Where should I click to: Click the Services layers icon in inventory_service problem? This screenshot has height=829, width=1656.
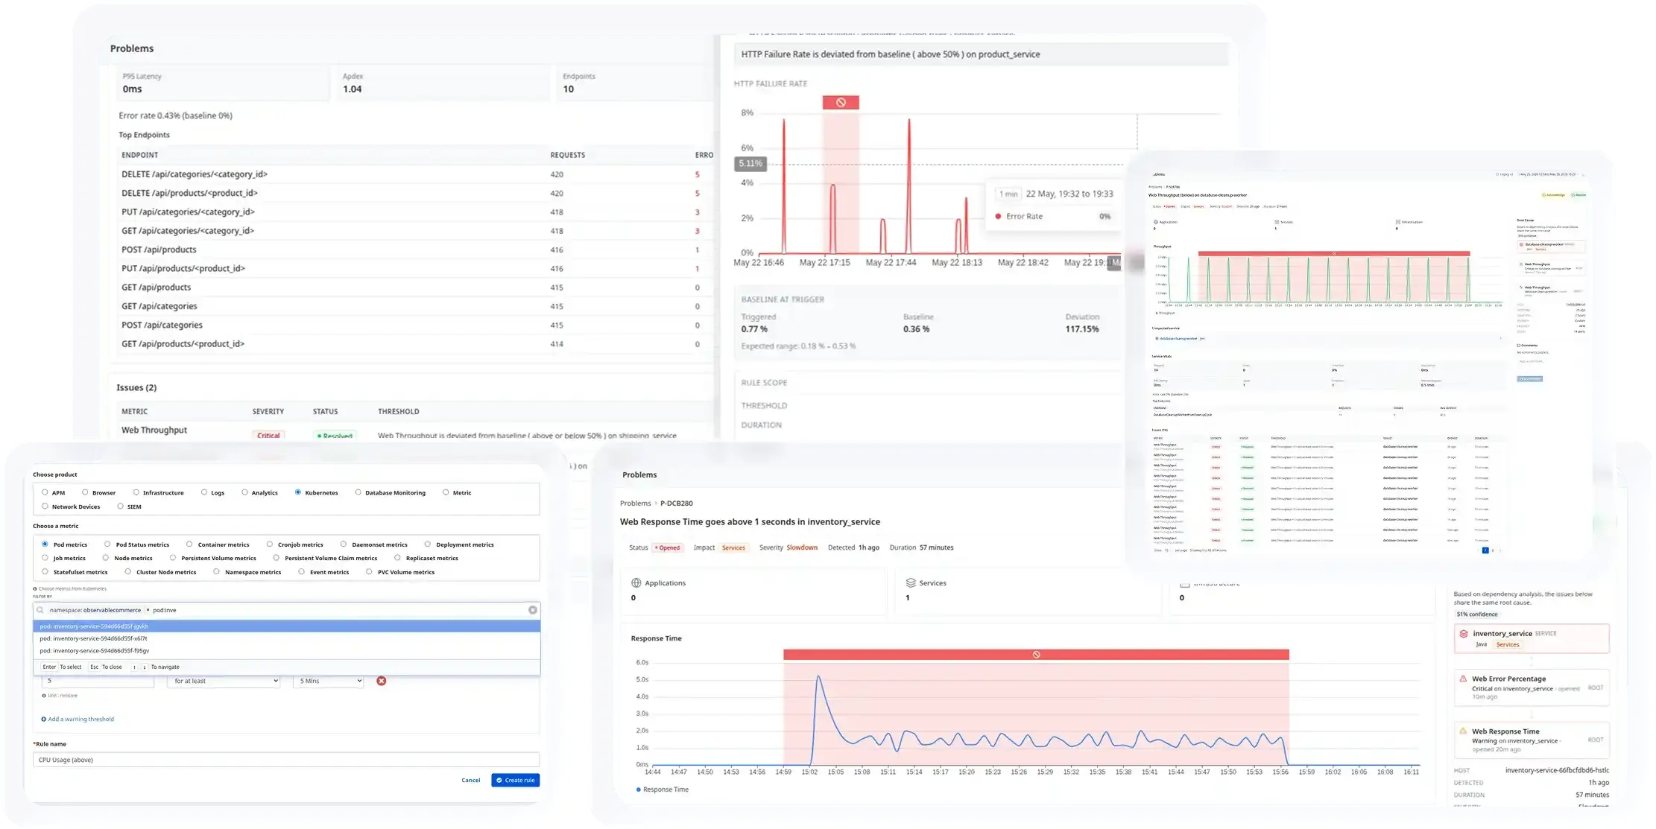coord(910,583)
